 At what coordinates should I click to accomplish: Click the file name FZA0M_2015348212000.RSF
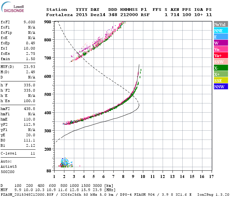point(27,195)
